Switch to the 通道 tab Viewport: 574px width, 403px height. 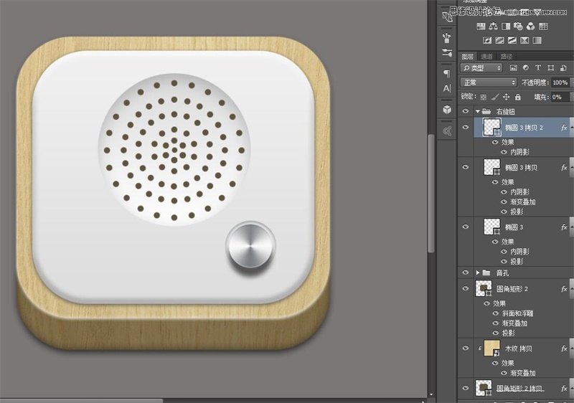coord(487,57)
